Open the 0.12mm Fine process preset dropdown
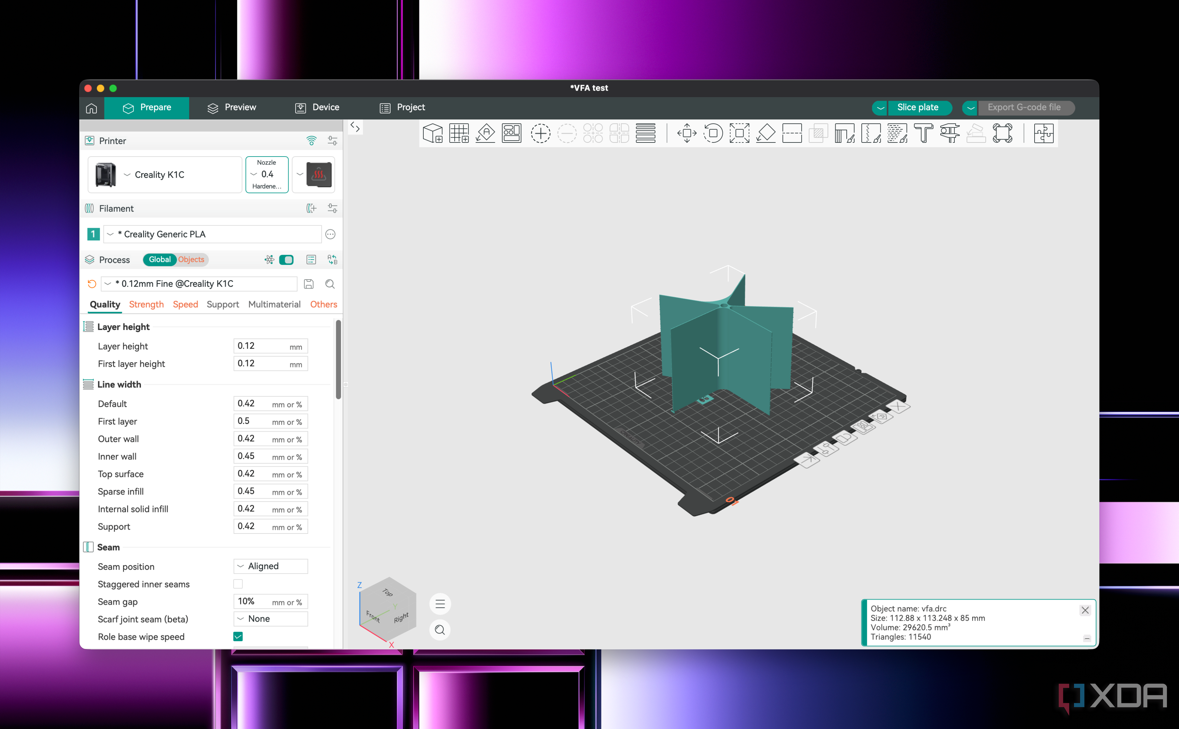This screenshot has width=1179, height=729. 199,284
